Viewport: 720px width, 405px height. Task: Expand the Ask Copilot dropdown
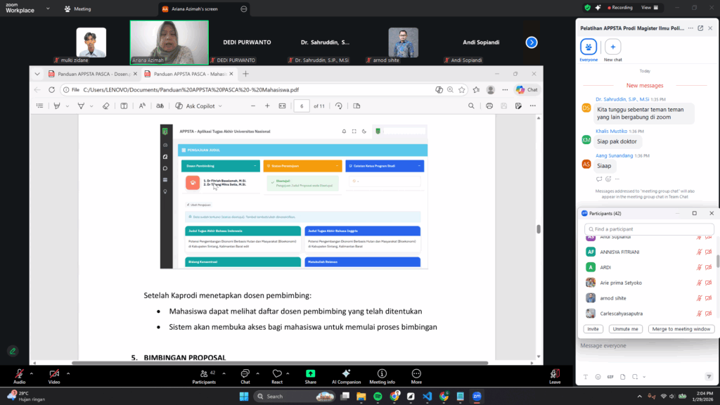220,106
